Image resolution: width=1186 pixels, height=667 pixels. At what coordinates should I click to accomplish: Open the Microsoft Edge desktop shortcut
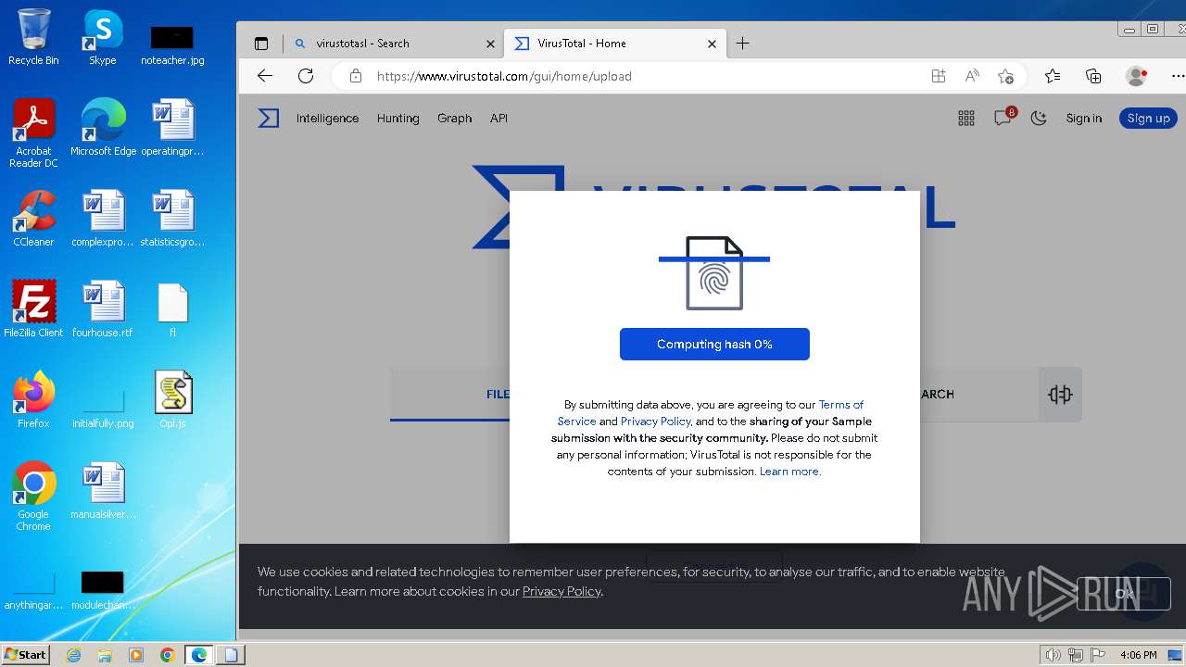click(103, 128)
